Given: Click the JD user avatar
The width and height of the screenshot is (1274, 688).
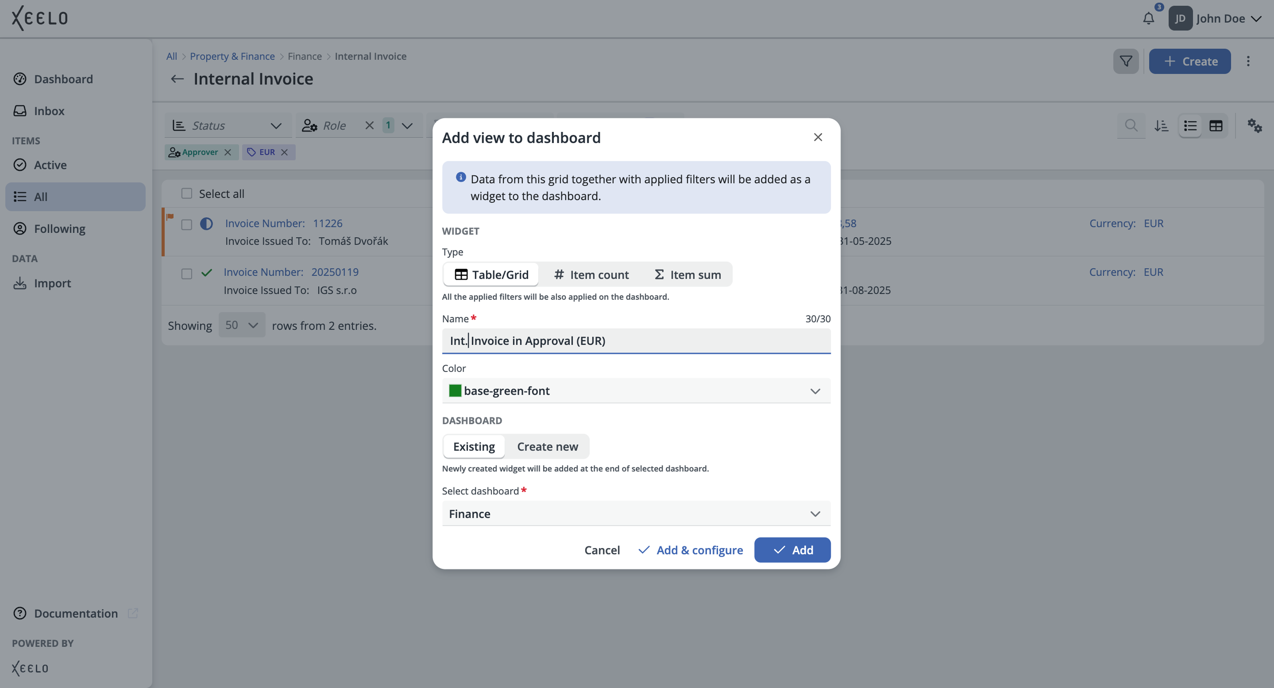Looking at the screenshot, I should click(x=1180, y=19).
